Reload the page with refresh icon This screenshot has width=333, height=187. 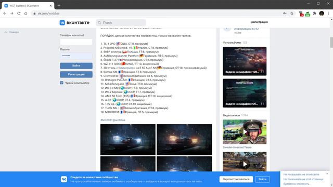pos(19,14)
